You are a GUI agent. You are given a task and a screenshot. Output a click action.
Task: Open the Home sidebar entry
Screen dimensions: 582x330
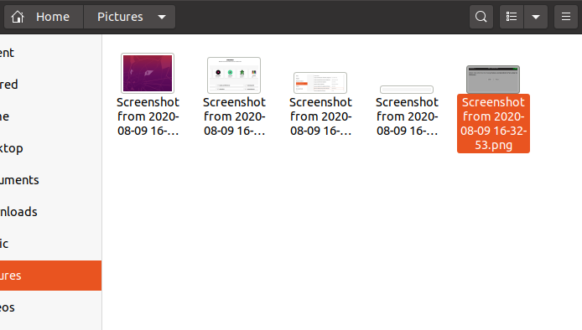click(50, 116)
